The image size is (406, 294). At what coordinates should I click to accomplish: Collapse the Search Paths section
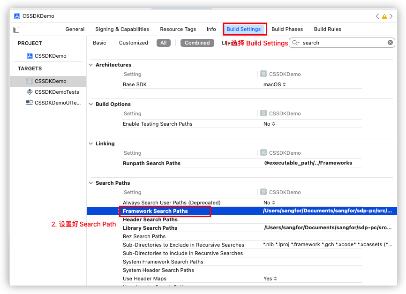point(91,183)
